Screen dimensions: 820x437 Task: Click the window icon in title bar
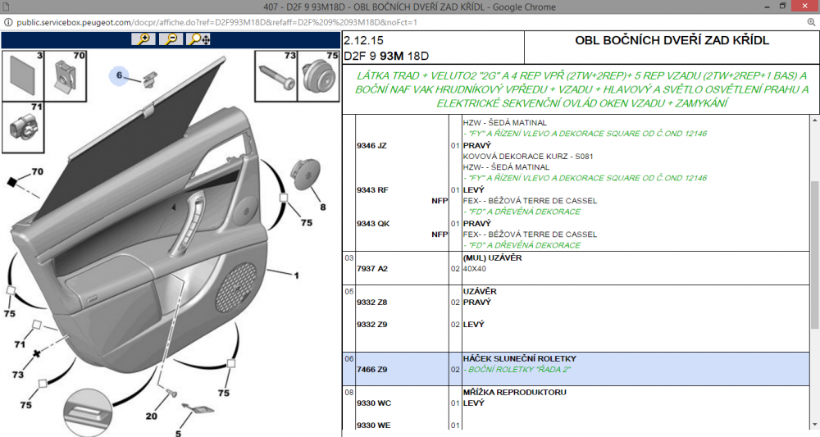(7, 7)
